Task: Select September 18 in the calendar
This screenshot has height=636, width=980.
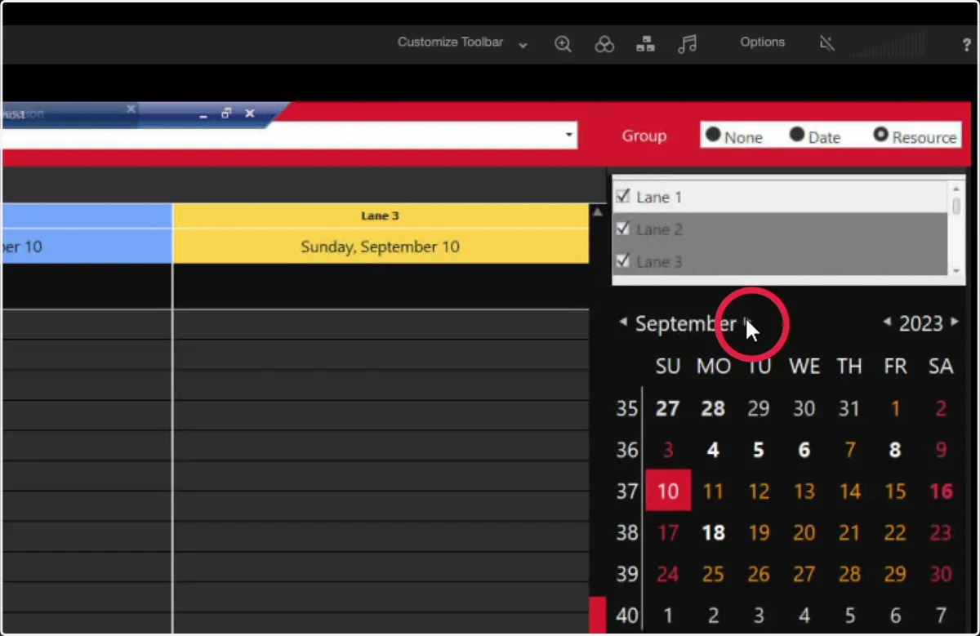Action: click(713, 532)
